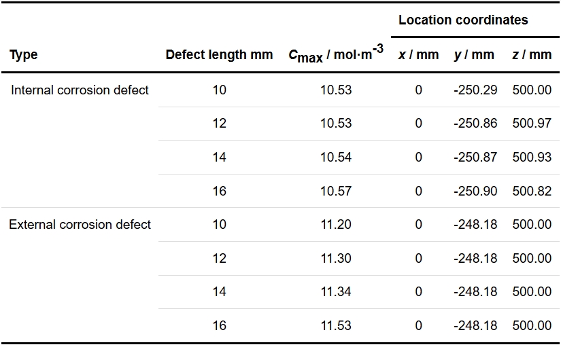Click the z / mm column header
This screenshot has height=347, width=561.
tap(532, 55)
